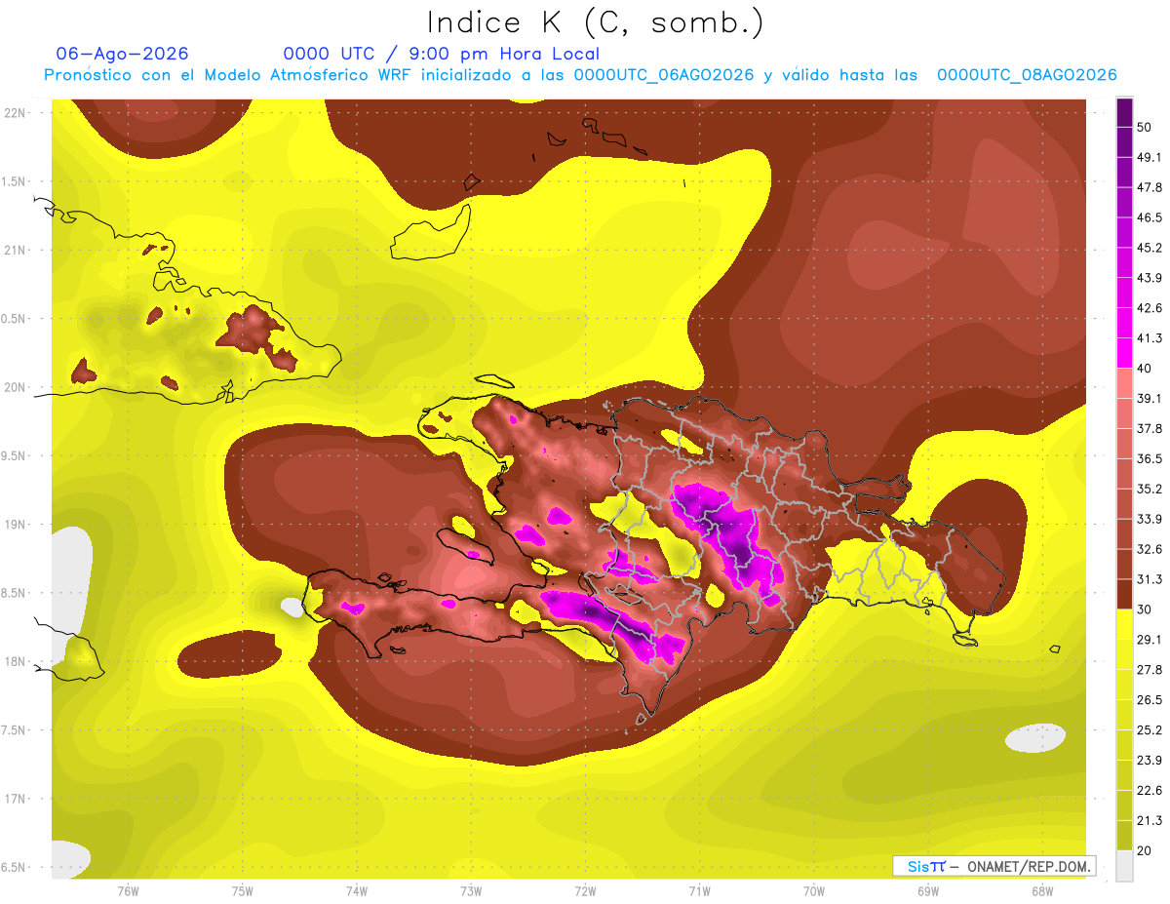1170x904 pixels.
Task: Pick the dark brown swatch between 30 and 31.3
Action: point(1125,595)
